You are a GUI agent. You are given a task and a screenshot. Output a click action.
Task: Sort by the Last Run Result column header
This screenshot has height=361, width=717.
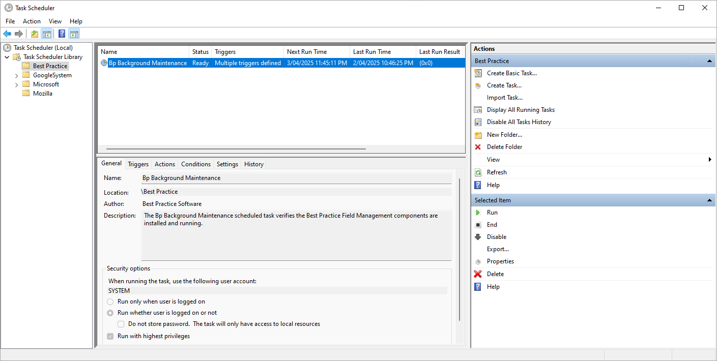point(440,52)
